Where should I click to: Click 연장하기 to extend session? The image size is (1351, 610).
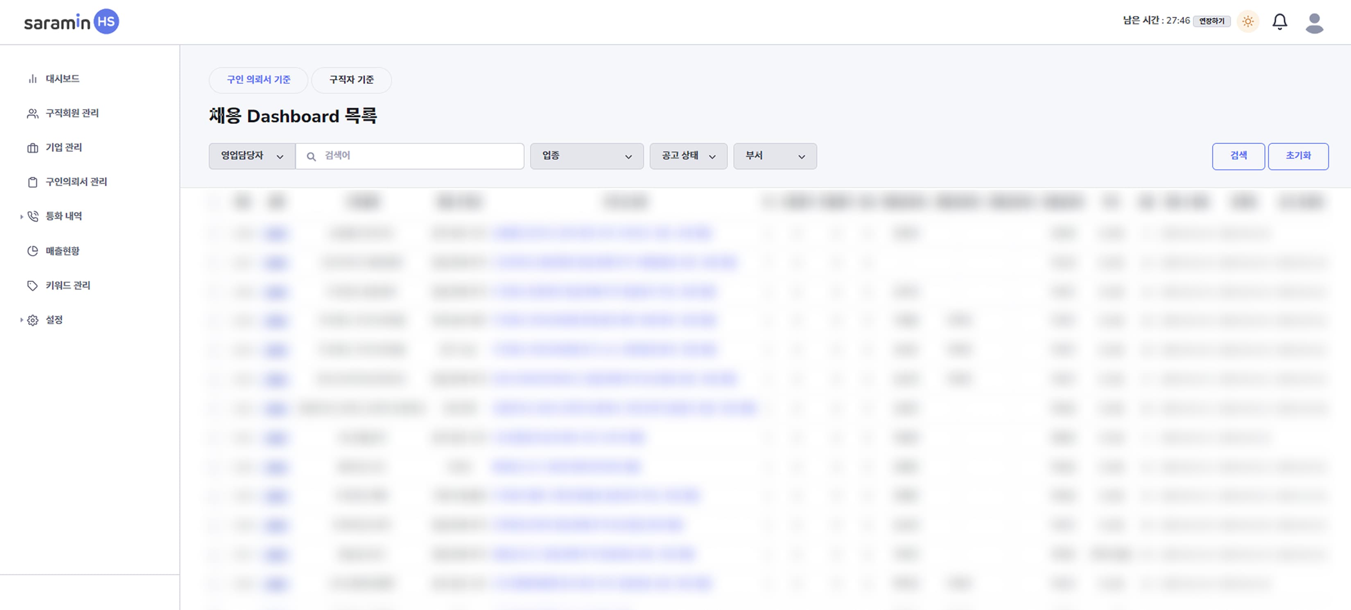[x=1211, y=21]
